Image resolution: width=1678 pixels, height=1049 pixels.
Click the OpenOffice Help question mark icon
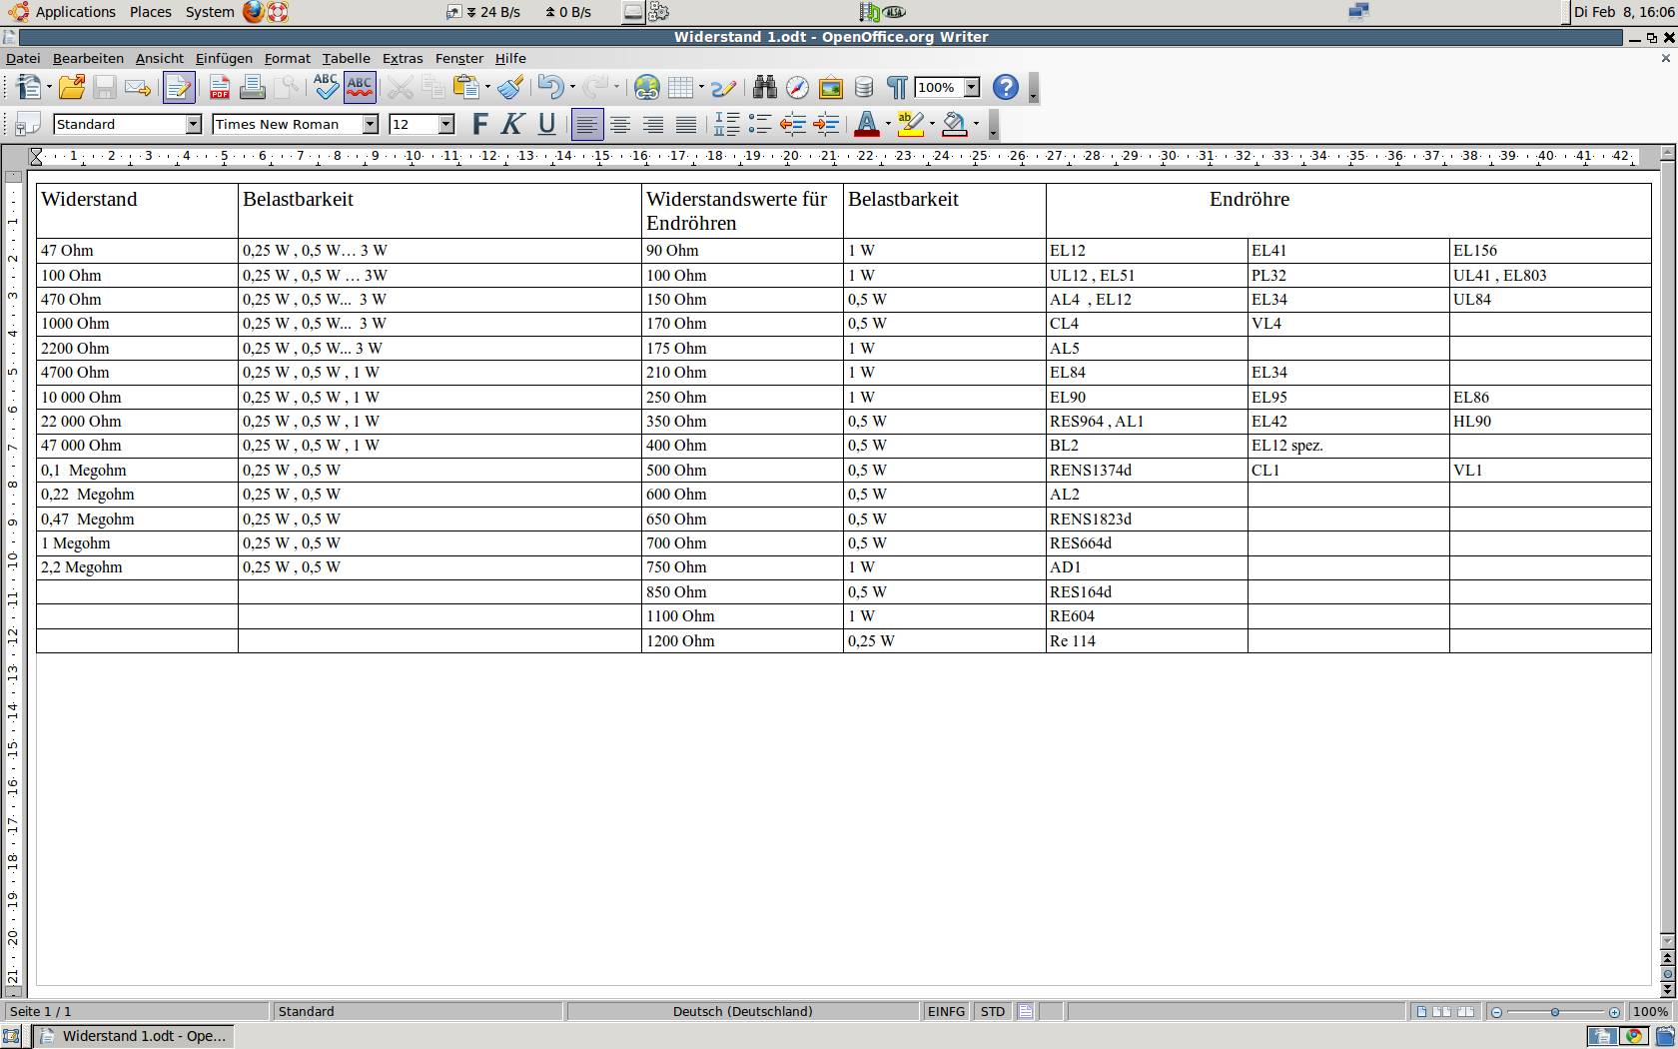[1006, 88]
